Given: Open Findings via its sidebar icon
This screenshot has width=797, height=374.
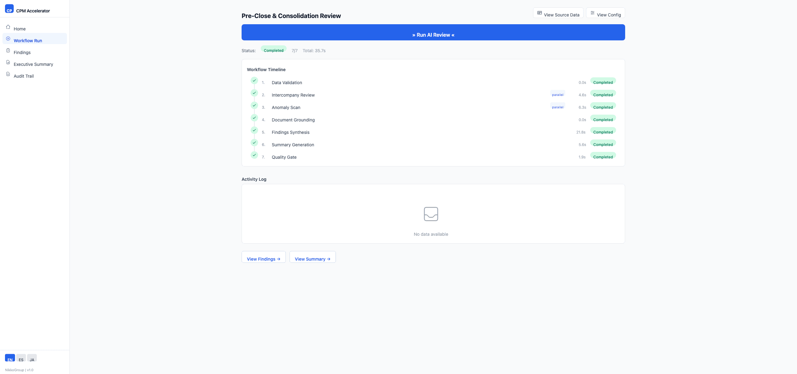Looking at the screenshot, I should (8, 50).
